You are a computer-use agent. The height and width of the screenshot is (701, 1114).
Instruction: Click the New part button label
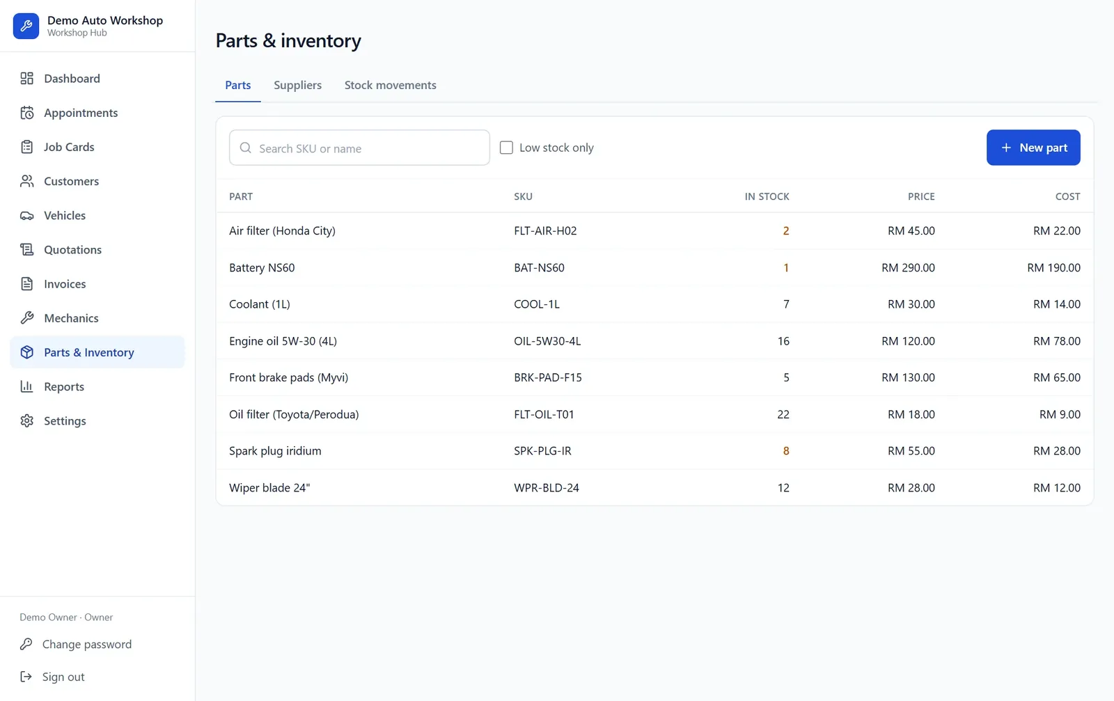[x=1043, y=148]
